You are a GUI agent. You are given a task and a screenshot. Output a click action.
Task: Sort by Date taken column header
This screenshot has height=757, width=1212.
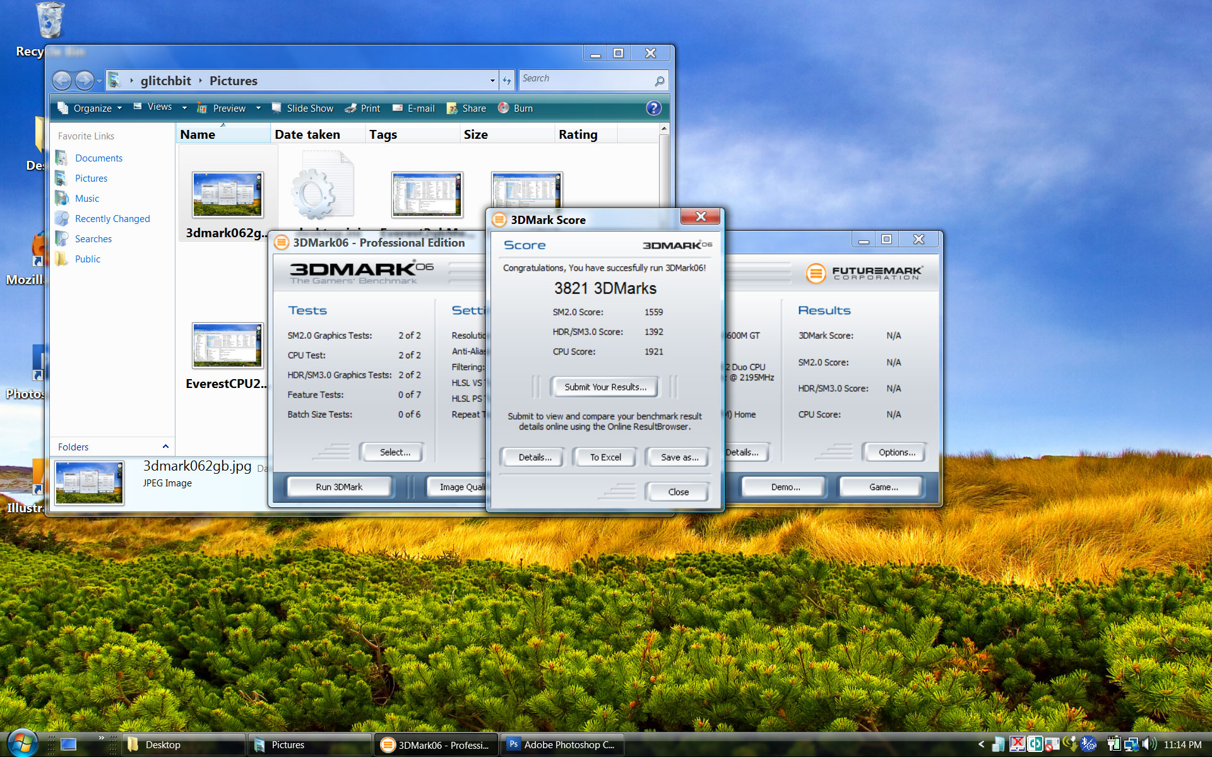pos(318,134)
